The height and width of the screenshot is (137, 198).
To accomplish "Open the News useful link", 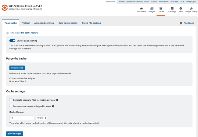I will 139,2.
